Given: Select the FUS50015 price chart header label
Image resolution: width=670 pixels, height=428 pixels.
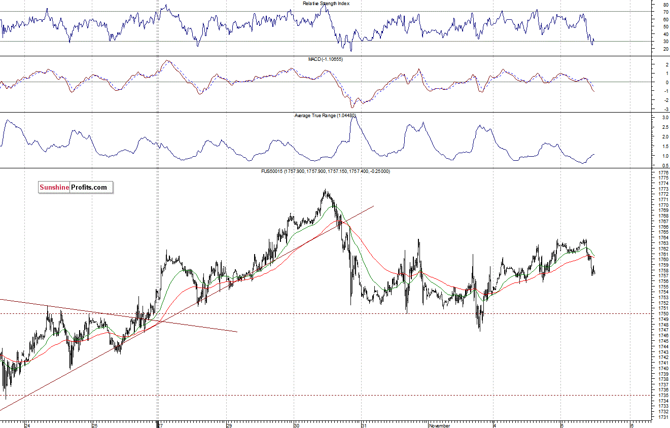Looking at the screenshot, I should coord(326,171).
